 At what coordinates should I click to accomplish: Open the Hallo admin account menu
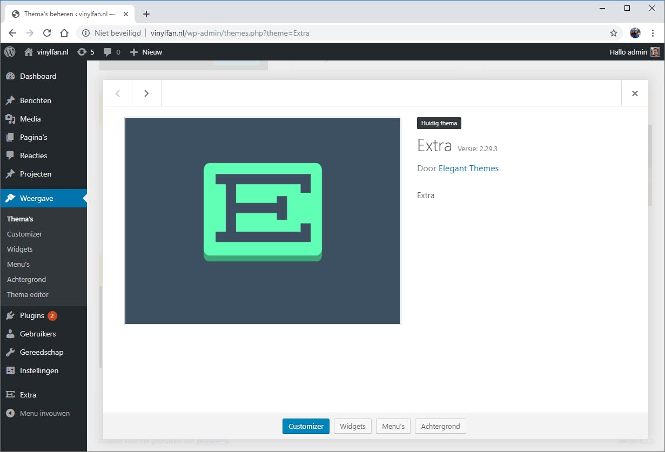[635, 52]
